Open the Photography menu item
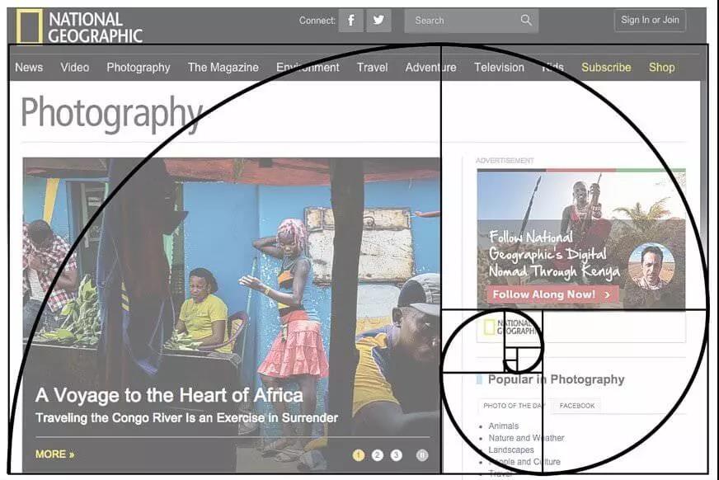 tap(139, 68)
